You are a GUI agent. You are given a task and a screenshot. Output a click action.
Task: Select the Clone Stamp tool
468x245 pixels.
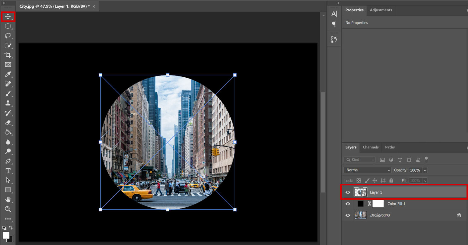tap(8, 103)
